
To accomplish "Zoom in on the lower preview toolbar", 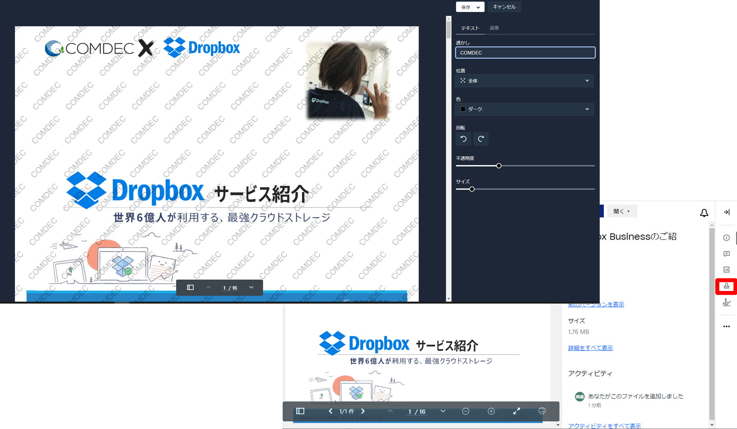I will coord(491,411).
